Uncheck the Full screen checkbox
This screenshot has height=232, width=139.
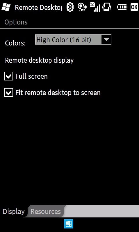pyautogui.click(x=9, y=76)
